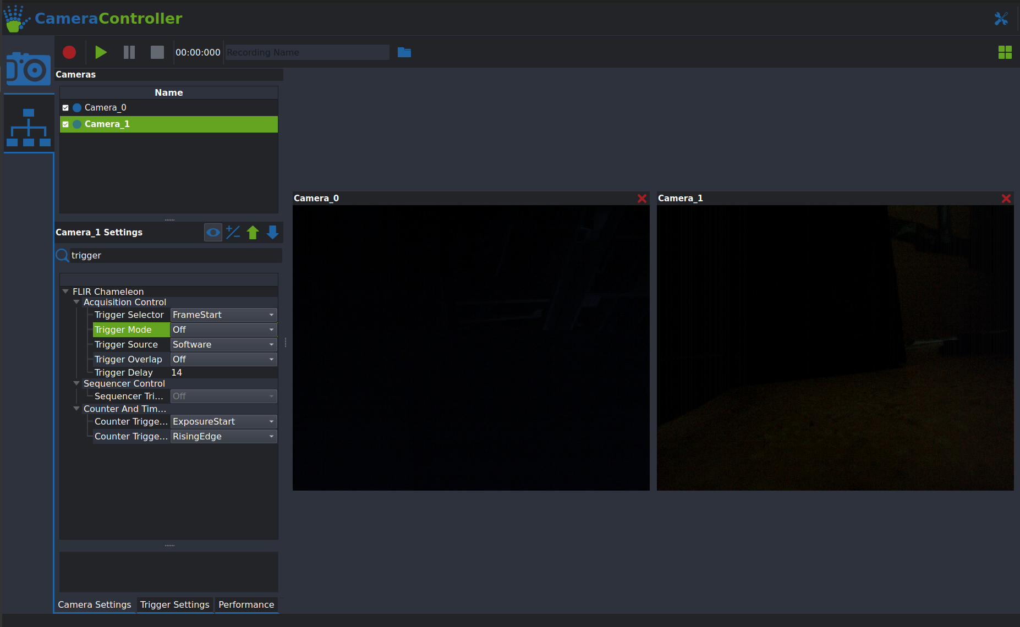Image resolution: width=1020 pixels, height=627 pixels.
Task: Toggle visibility of Camera_1 settings with eye icon
Action: point(213,232)
